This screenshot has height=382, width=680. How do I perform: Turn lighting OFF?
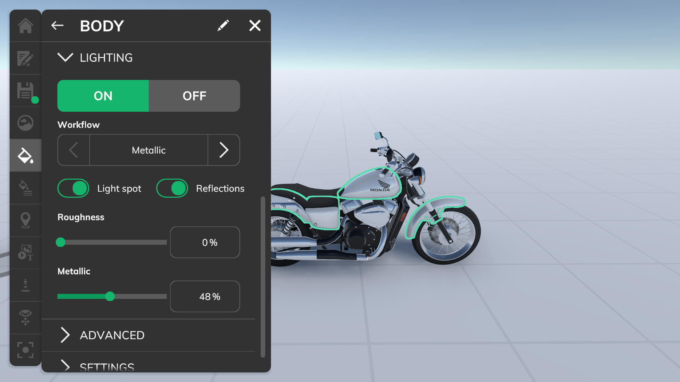(x=194, y=96)
